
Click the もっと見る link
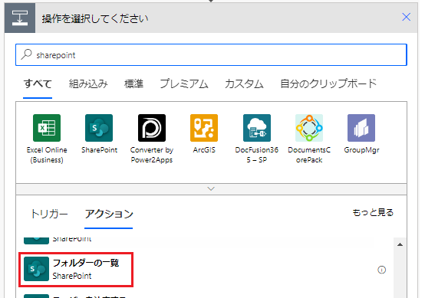(373, 212)
